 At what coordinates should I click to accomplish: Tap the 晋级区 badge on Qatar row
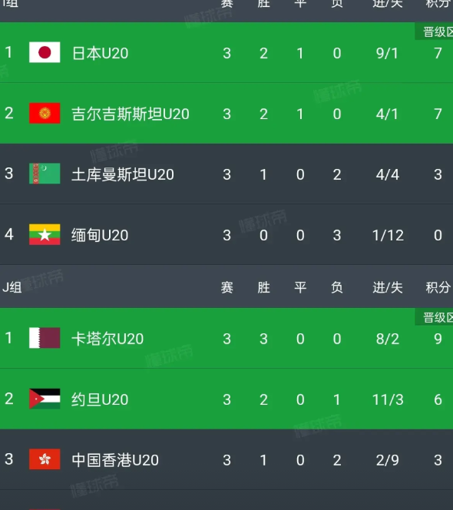pyautogui.click(x=434, y=317)
